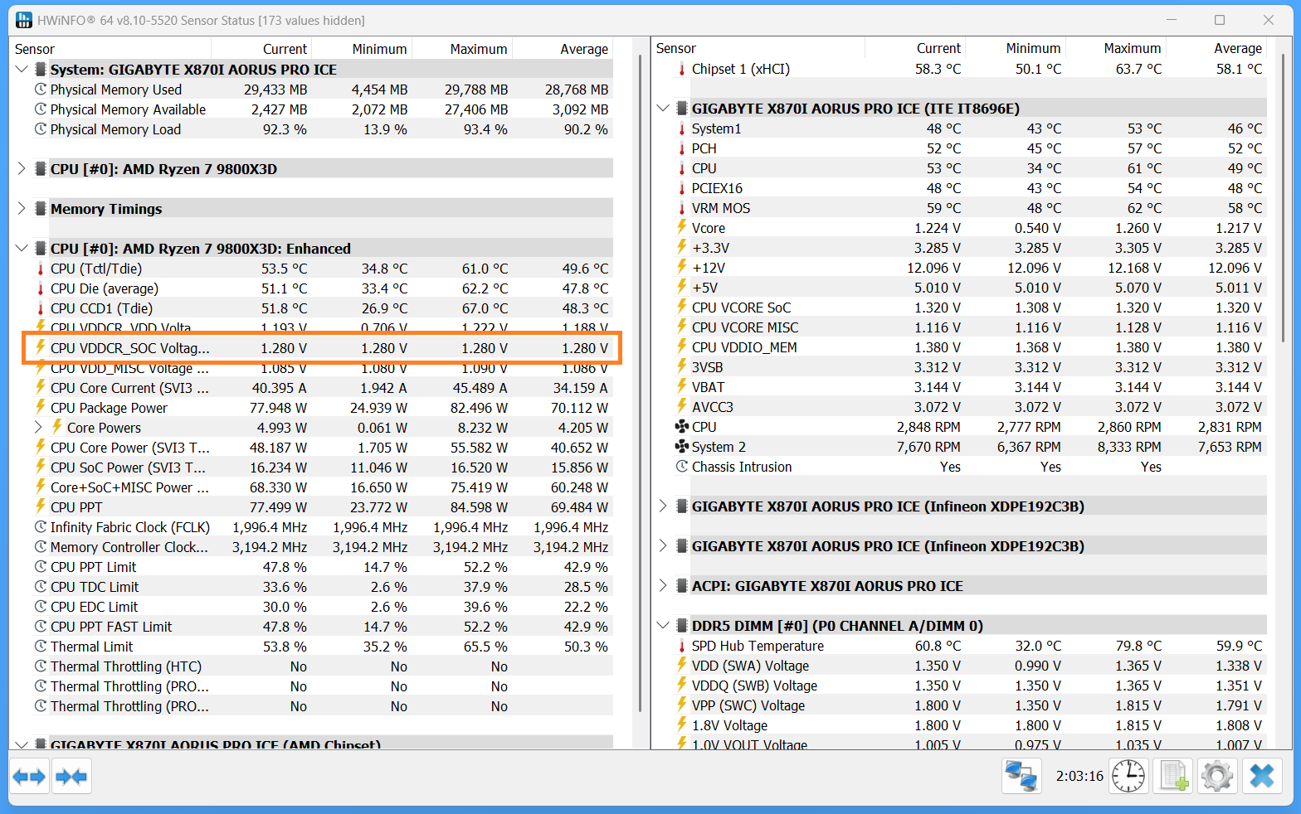Collapse the ITE IT8696E sensor group
This screenshot has height=814, width=1301.
(663, 109)
